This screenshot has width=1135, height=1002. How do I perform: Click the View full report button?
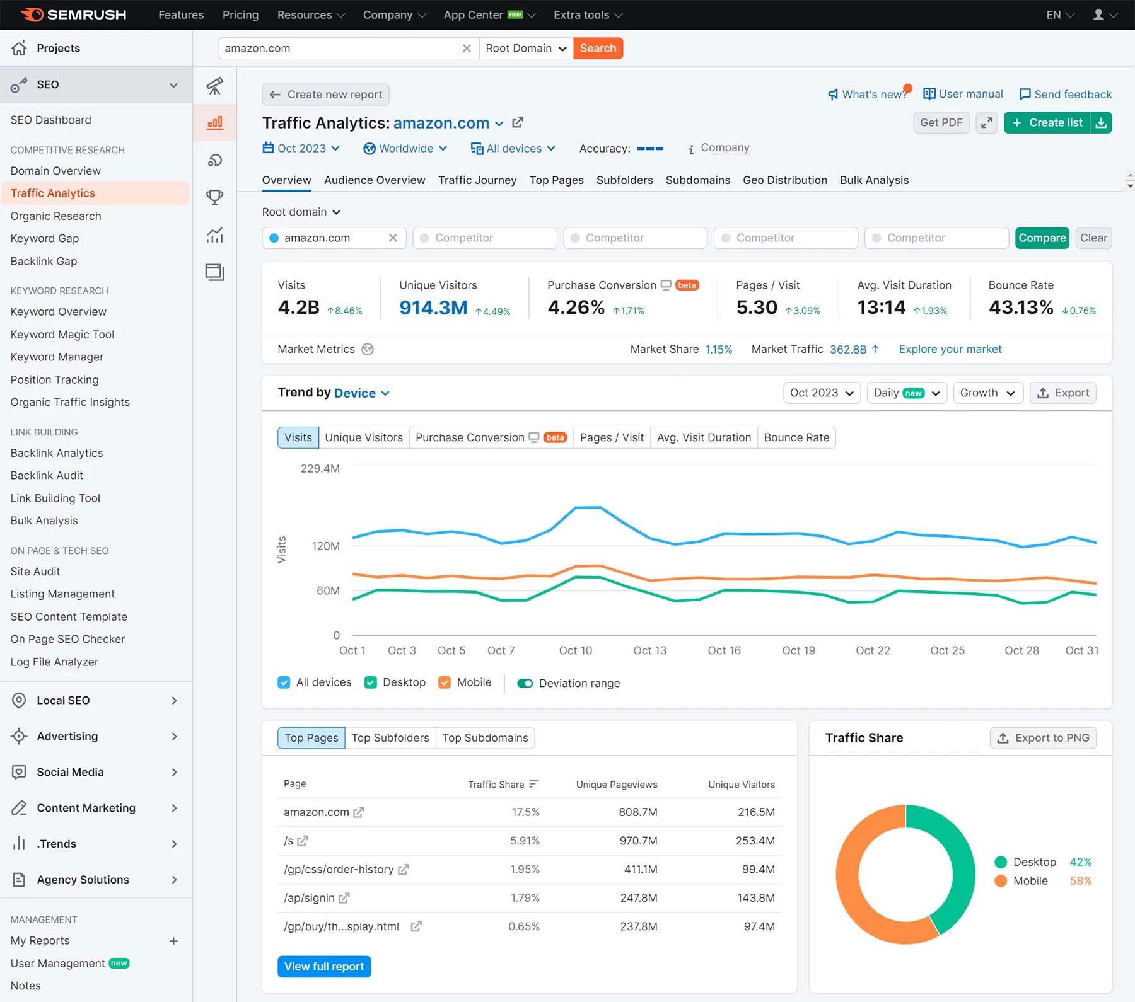[x=323, y=966]
